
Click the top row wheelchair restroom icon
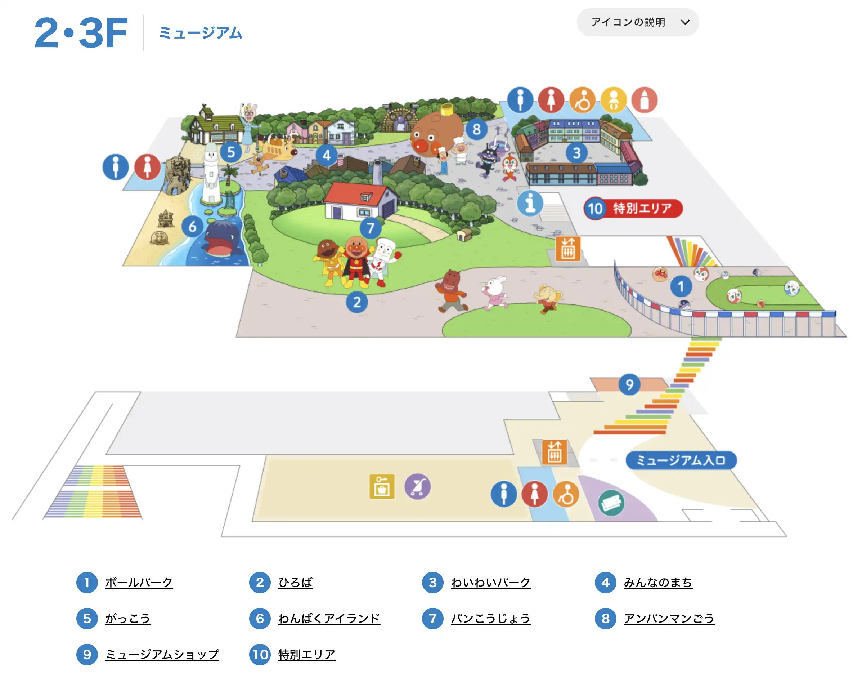582,100
